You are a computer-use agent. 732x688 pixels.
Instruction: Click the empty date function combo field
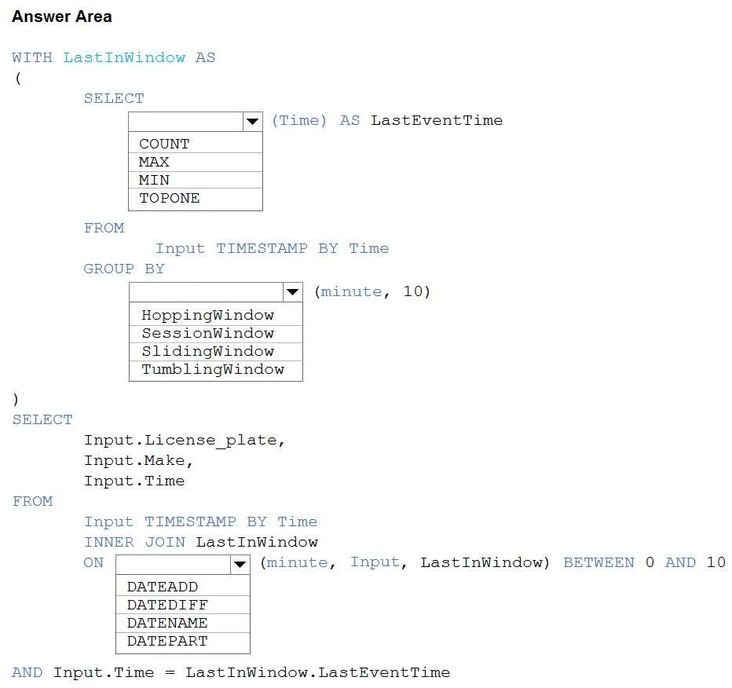tap(174, 565)
